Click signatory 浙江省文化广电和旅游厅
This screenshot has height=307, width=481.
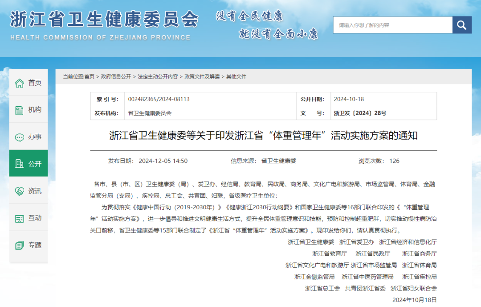[317, 265]
